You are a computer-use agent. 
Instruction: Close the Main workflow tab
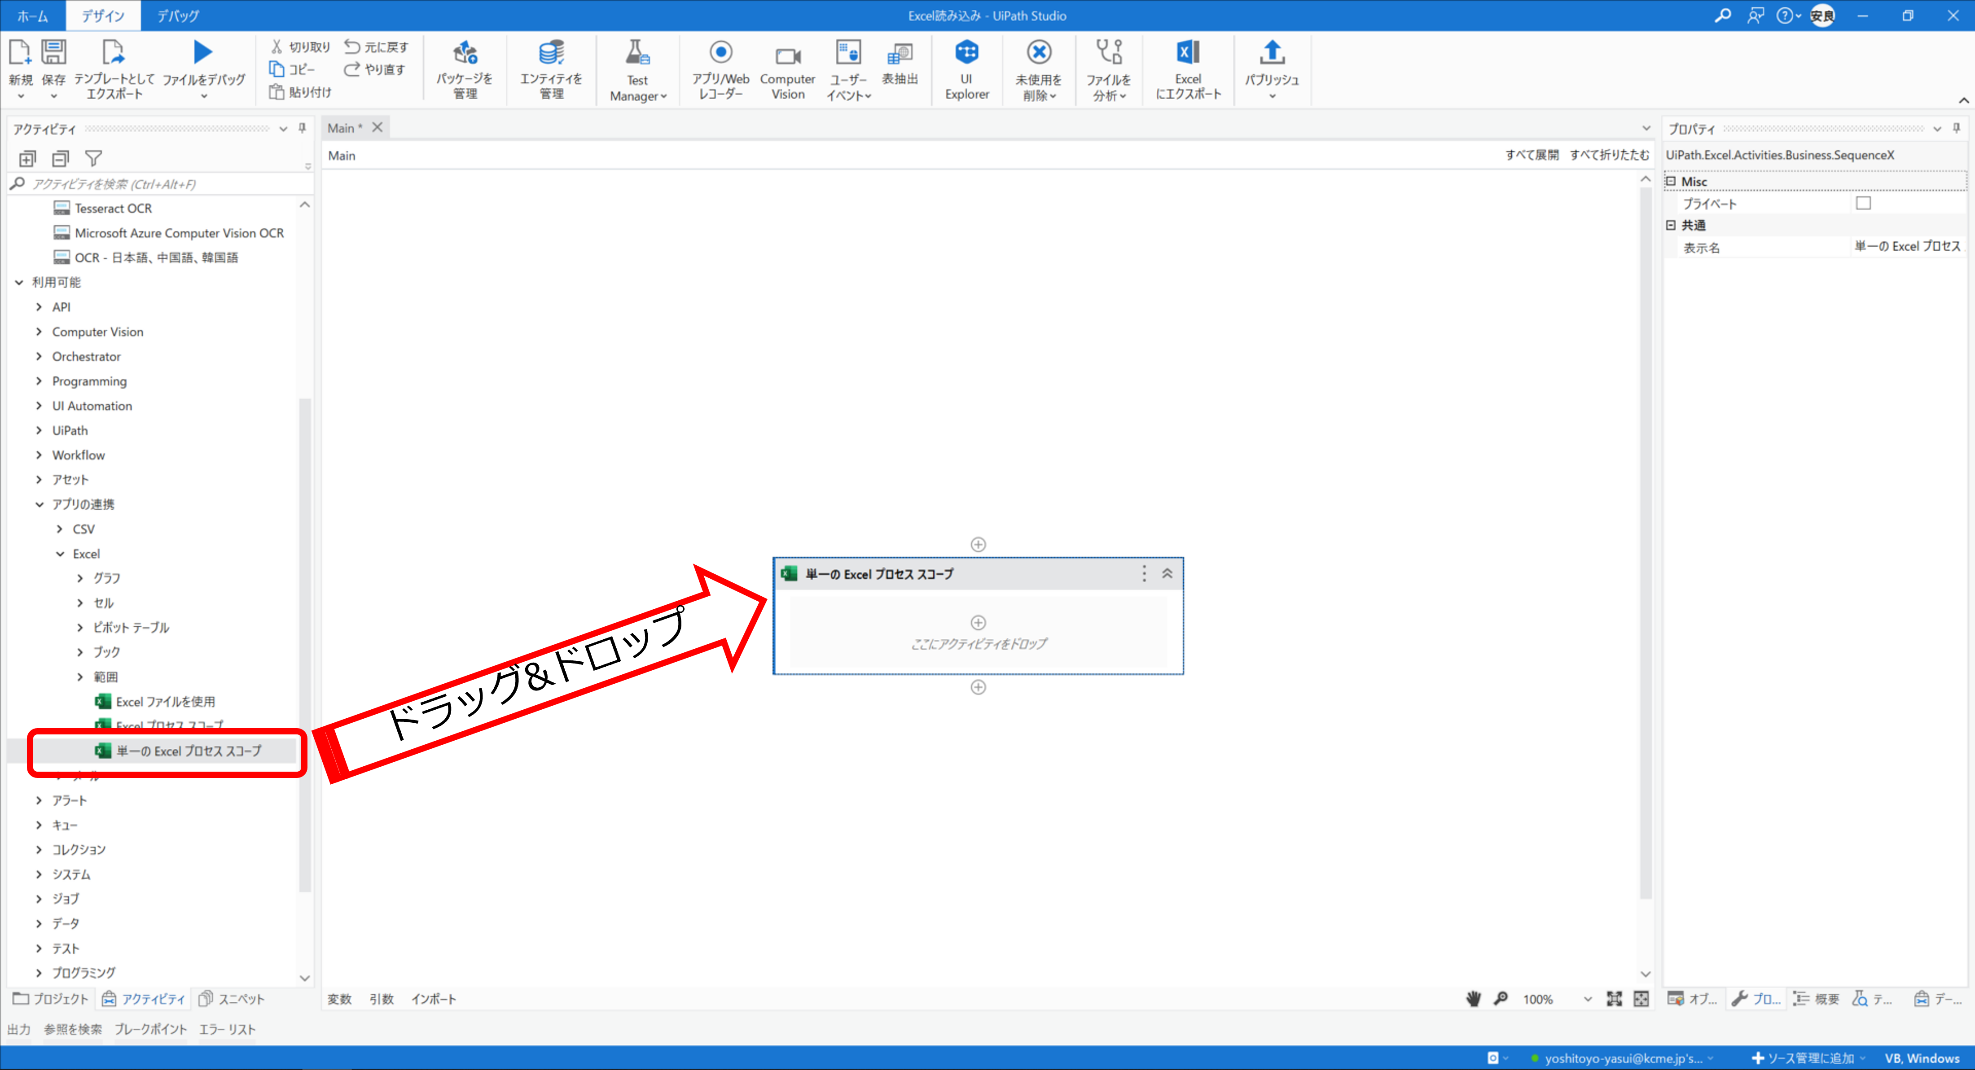pyautogui.click(x=377, y=127)
